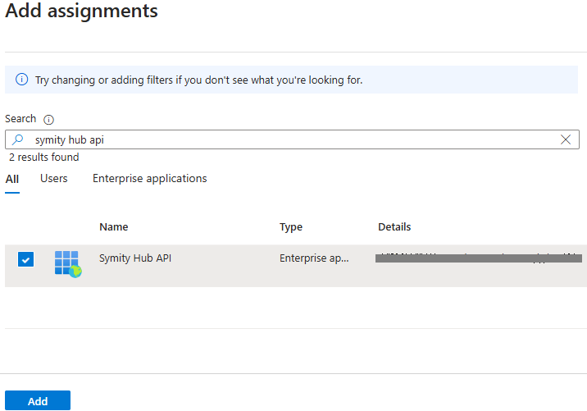Image resolution: width=587 pixels, height=411 pixels.
Task: Click the Type column header
Action: click(x=291, y=227)
